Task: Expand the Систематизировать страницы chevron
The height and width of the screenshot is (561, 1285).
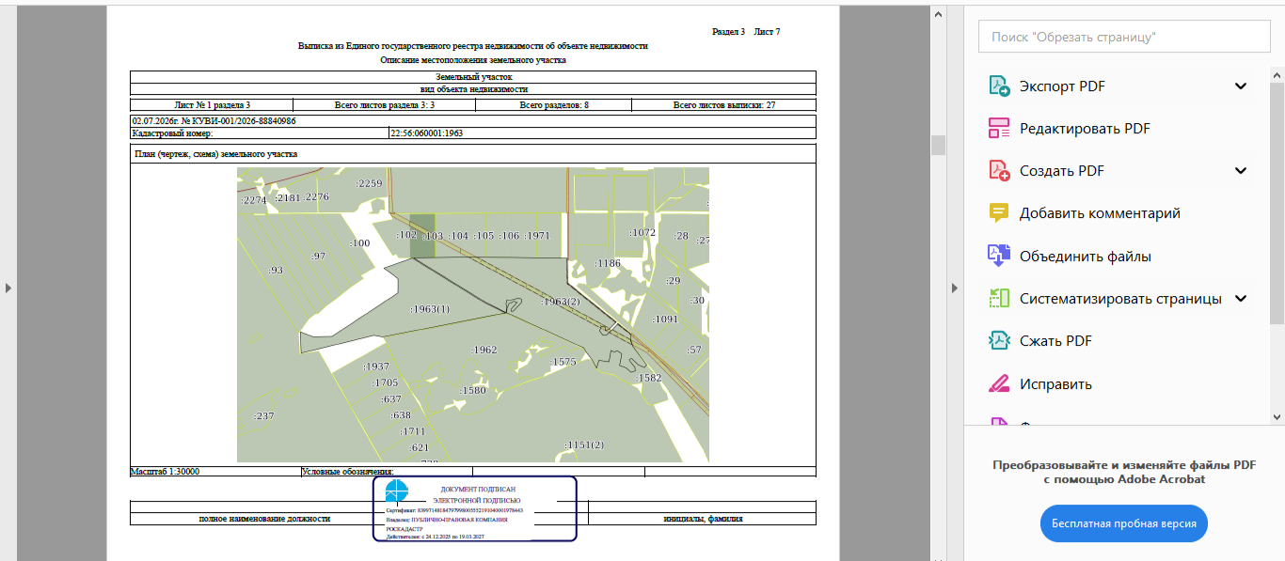Action: pyautogui.click(x=1241, y=299)
